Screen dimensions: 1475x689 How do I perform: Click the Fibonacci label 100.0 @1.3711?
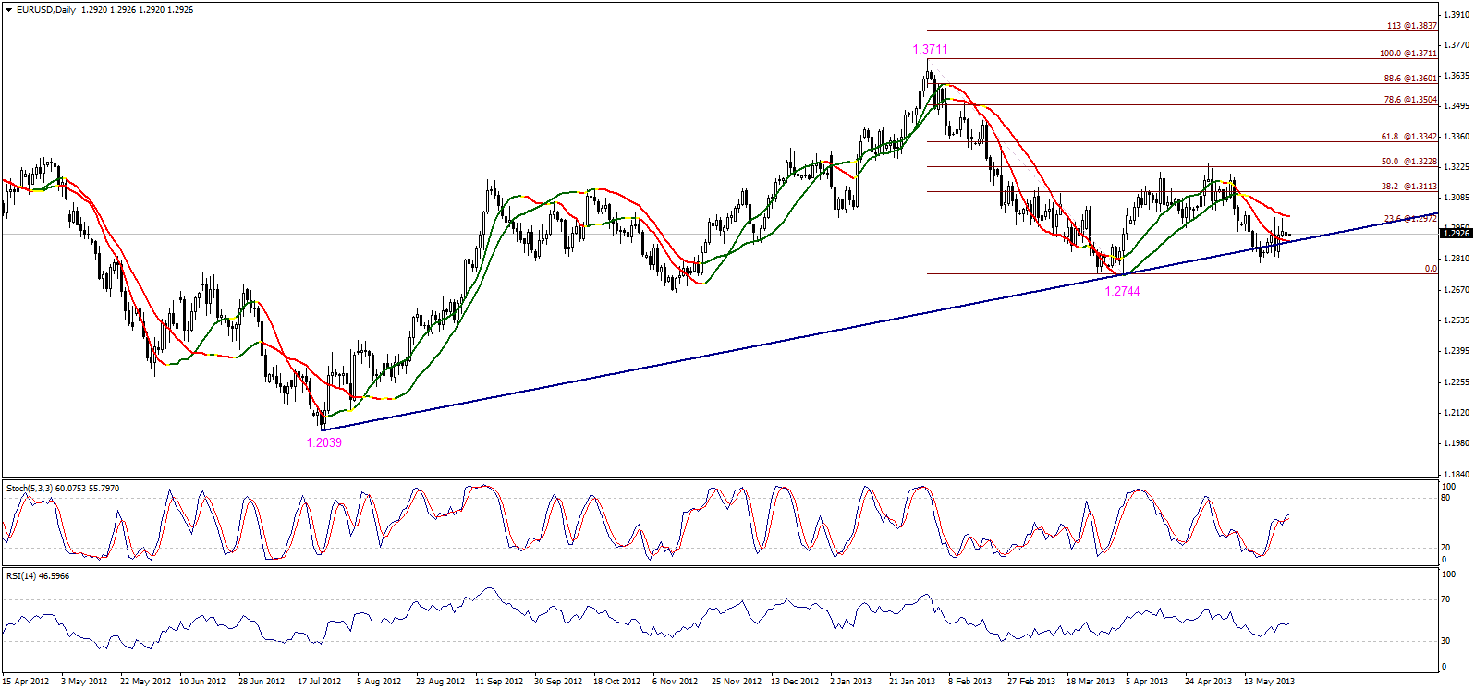point(1408,54)
